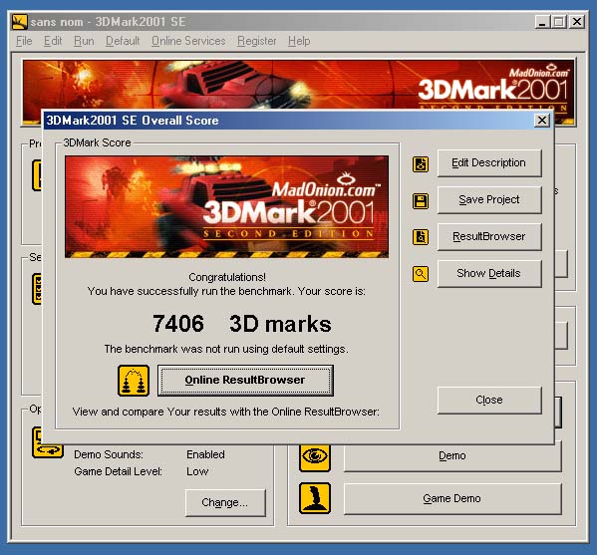Click the '3D marks' text
This screenshot has width=597, height=555.
click(280, 324)
